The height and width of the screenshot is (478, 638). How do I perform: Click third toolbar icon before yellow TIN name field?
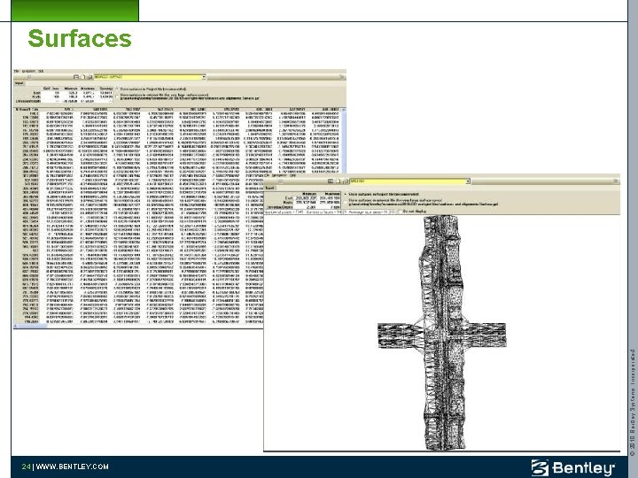point(345,181)
